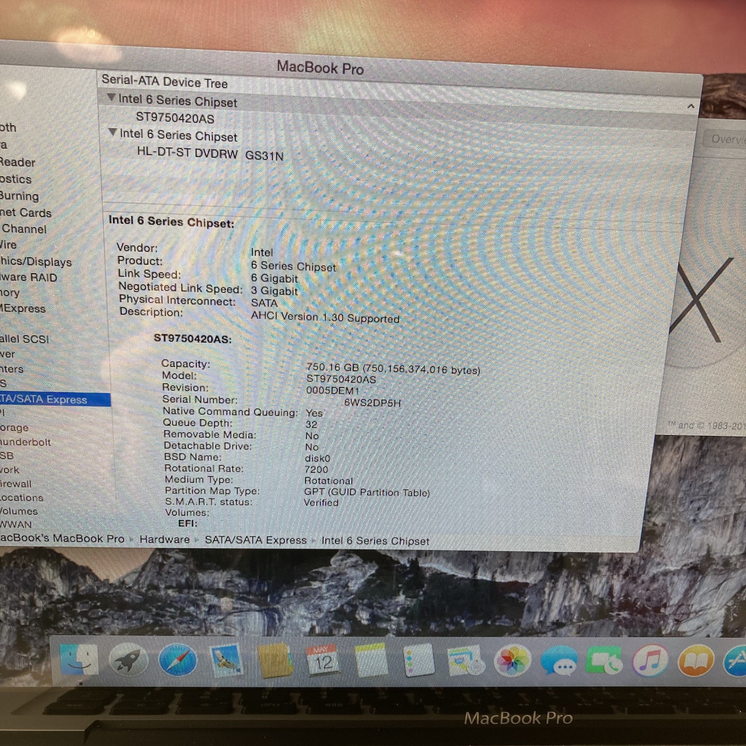Open Reminders list icon in Dock

tap(418, 661)
